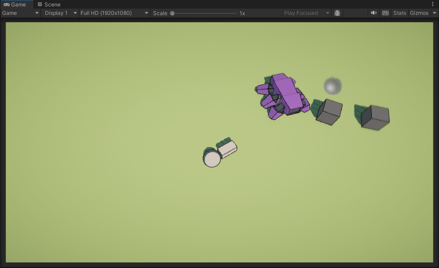This screenshot has height=268, width=439.
Task: Click the gray sphere in the game view
Action: click(x=332, y=86)
